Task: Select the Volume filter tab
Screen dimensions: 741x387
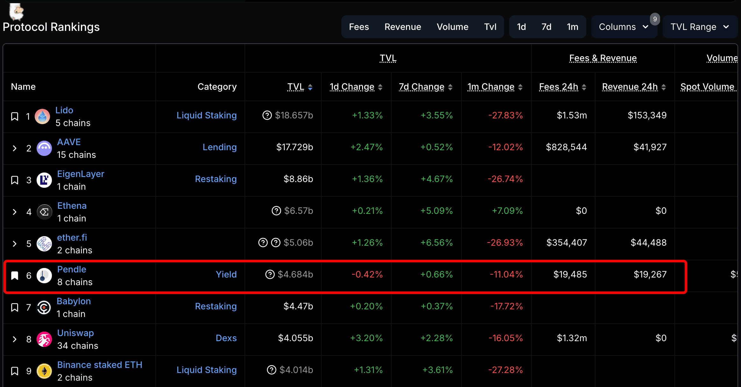Action: 452,27
